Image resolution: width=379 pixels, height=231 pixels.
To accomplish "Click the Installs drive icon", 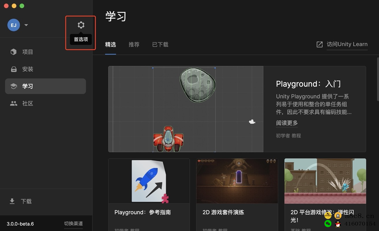I will coord(14,69).
